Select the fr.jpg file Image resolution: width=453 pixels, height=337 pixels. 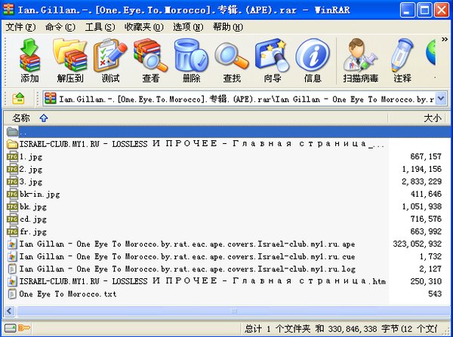pyautogui.click(x=227, y=231)
